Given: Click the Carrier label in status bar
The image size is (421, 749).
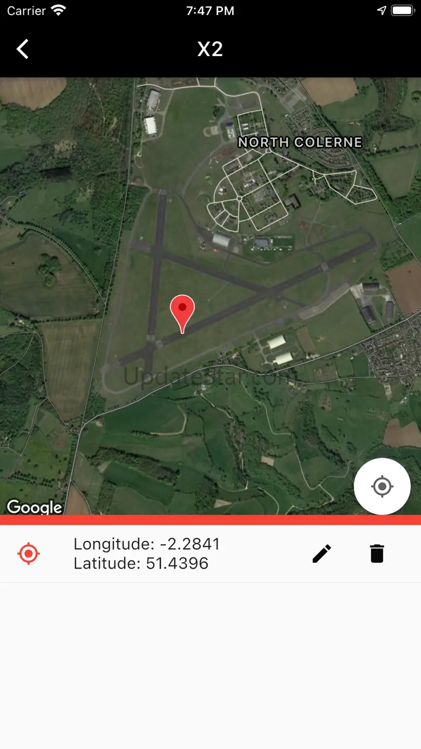Looking at the screenshot, I should [26, 11].
